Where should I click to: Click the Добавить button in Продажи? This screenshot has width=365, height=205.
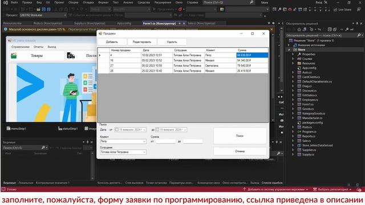112,42
